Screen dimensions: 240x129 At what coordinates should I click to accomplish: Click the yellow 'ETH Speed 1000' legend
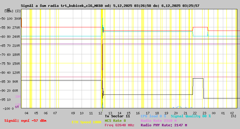coord(86,122)
